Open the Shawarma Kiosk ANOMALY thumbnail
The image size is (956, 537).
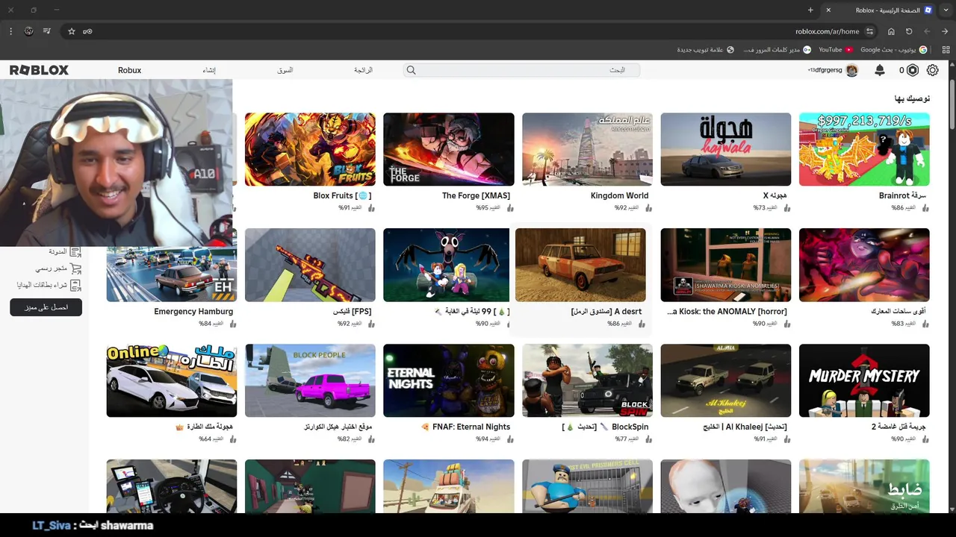coord(725,265)
